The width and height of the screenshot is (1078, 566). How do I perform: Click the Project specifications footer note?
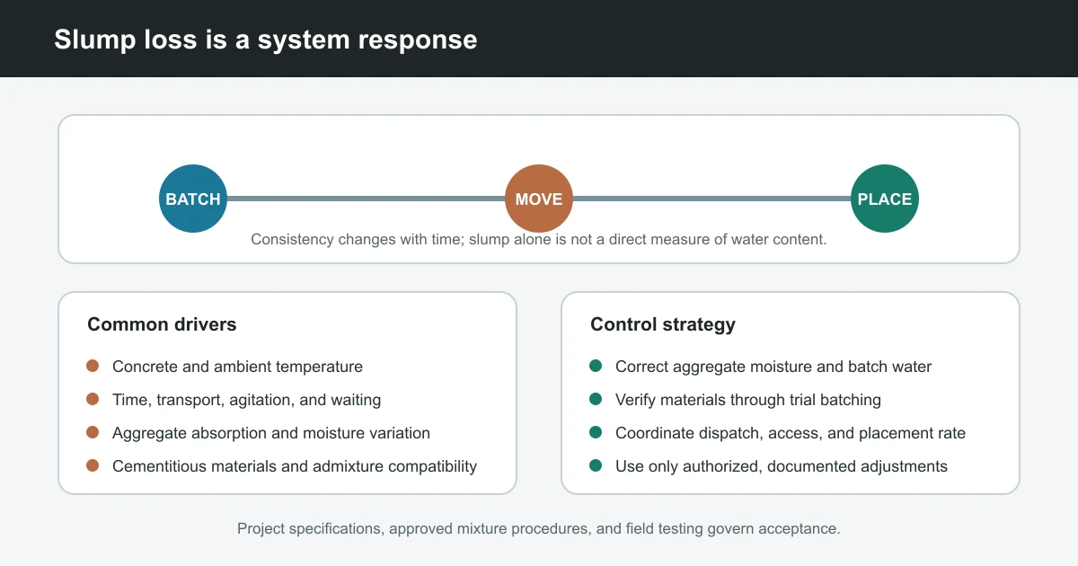(539, 529)
